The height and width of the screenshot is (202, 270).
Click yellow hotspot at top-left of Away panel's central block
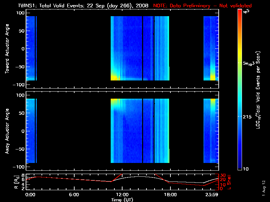(115, 100)
